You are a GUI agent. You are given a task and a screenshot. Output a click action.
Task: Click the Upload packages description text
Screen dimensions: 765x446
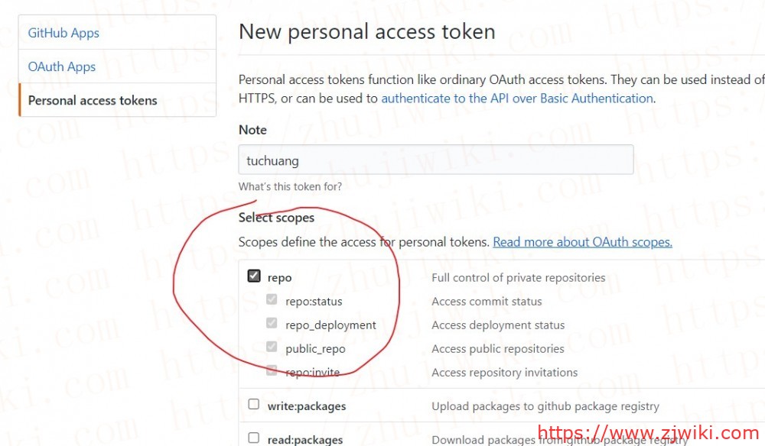[x=546, y=406]
